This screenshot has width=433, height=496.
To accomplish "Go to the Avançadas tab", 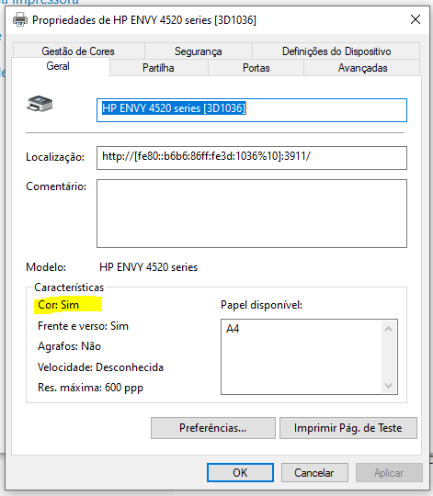I will click(x=362, y=68).
